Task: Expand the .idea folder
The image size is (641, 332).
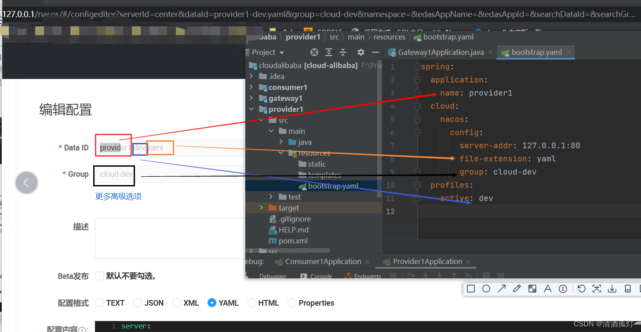Action: pos(251,76)
